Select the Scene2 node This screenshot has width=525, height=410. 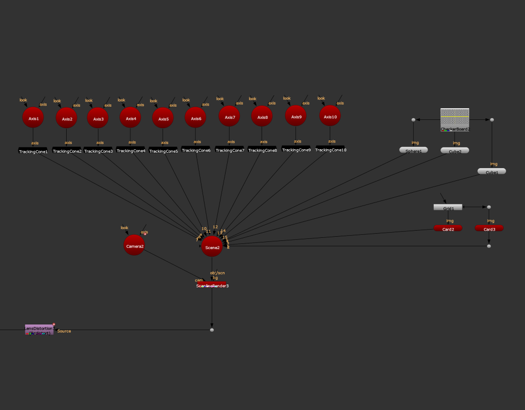click(x=212, y=247)
